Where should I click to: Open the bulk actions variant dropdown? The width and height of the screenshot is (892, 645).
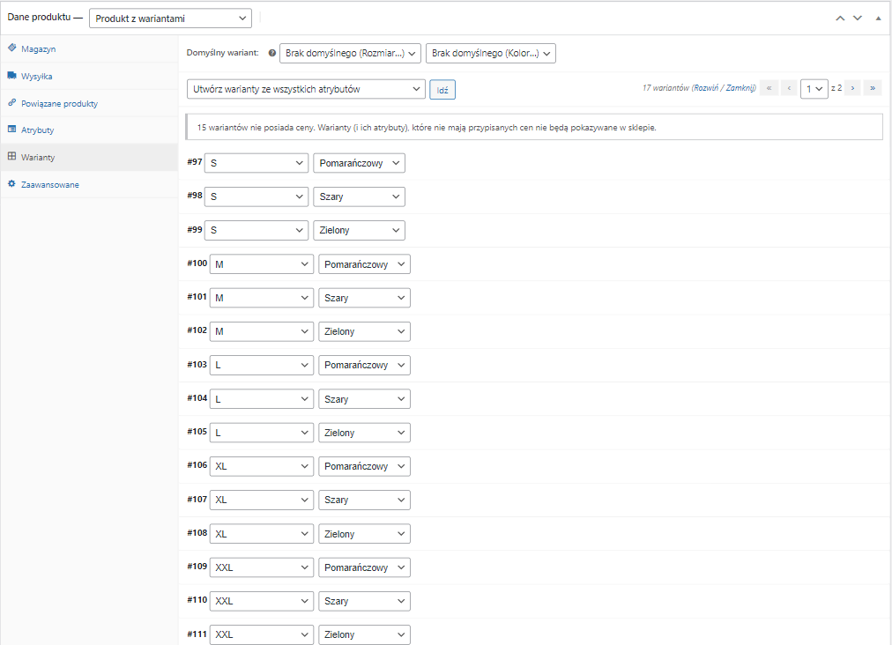click(306, 89)
